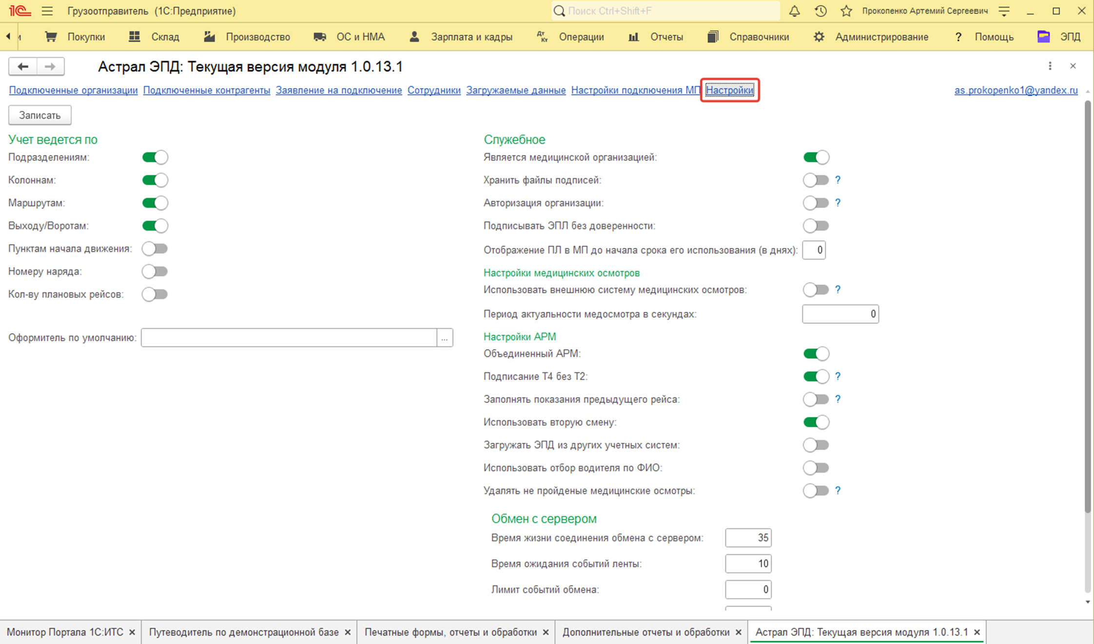Open the service settings lines icon

click(1004, 11)
